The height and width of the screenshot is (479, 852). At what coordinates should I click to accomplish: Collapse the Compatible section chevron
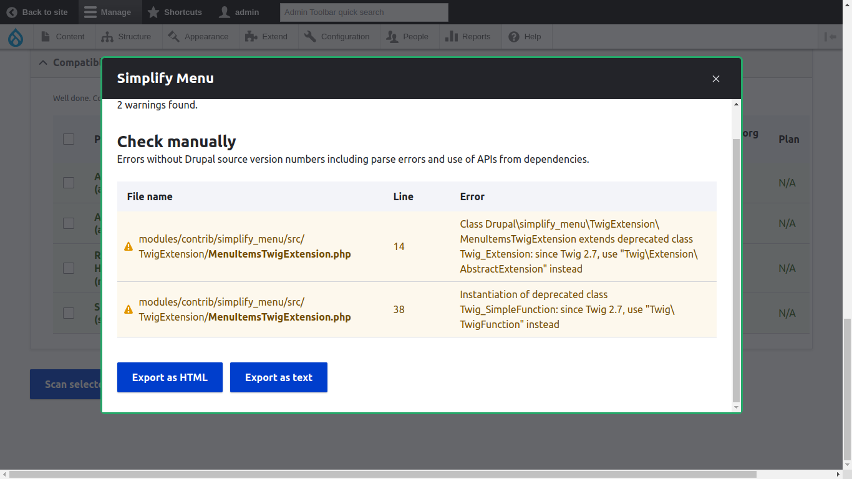(43, 62)
